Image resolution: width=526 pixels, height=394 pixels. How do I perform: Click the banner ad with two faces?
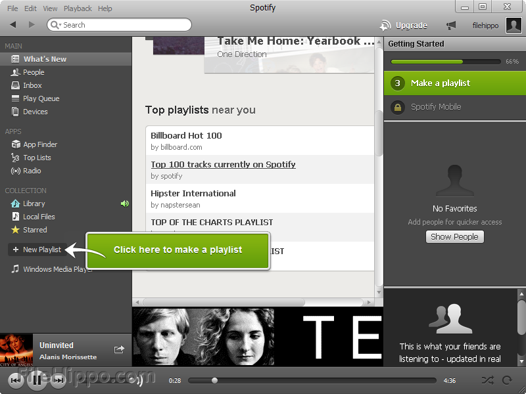(x=258, y=337)
